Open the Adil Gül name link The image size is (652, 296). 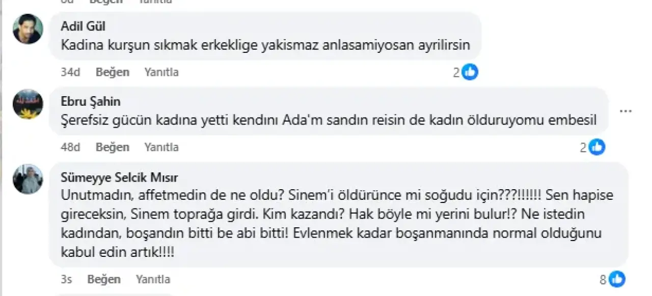click(x=83, y=26)
